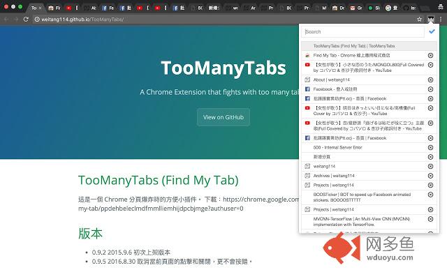Open the Chrome three-dot menu
Viewport: 447px width, 279px height.
click(x=441, y=20)
